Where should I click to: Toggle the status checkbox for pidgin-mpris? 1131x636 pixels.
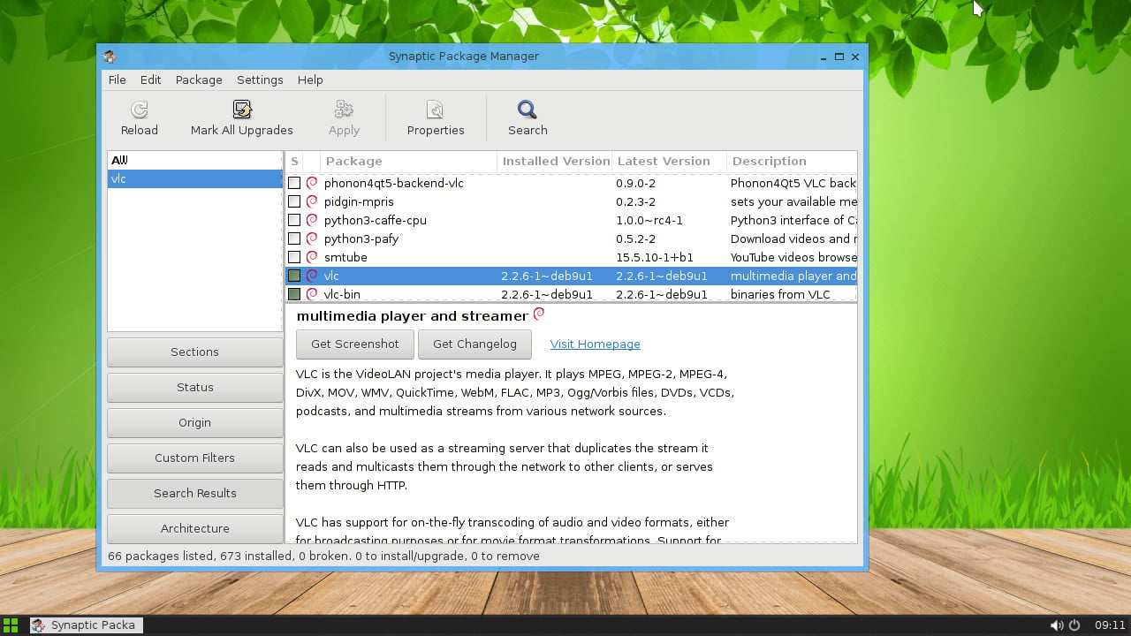coord(294,201)
